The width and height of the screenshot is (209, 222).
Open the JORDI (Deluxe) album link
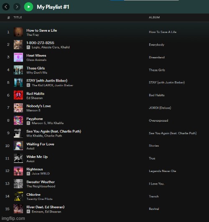click(x=160, y=108)
